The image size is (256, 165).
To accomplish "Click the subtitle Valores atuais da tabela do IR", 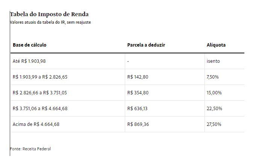I will (x=50, y=22).
